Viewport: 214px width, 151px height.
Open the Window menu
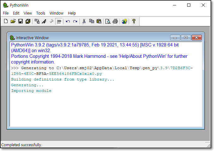(56, 13)
